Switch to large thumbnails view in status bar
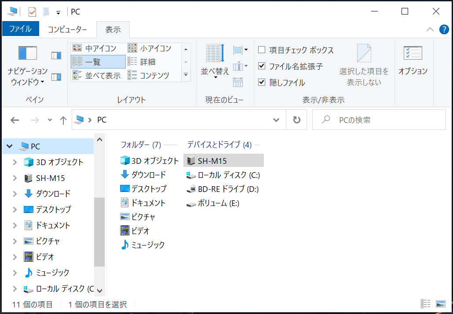The height and width of the screenshot is (314, 453). coord(440,304)
